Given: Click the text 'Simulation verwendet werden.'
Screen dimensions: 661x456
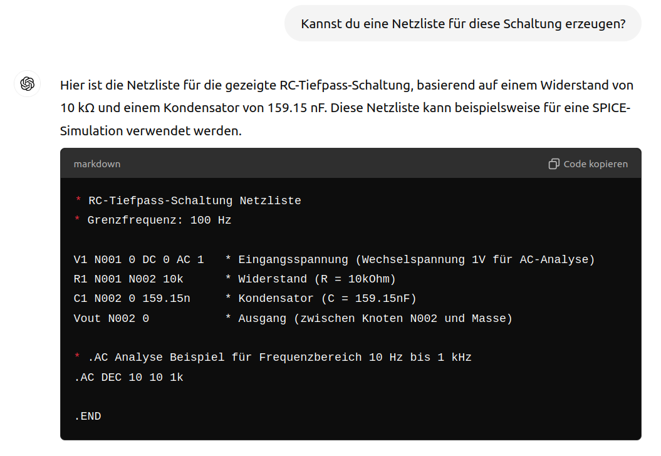Looking at the screenshot, I should (x=151, y=131).
